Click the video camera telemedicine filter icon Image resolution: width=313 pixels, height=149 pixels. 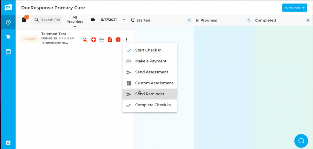pos(93,20)
